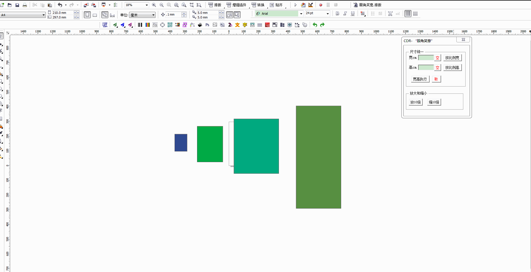Click the coffee cup plugin icon
531x272 pixels.
200,25
